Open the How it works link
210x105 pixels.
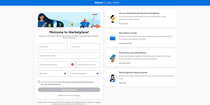(123, 24)
